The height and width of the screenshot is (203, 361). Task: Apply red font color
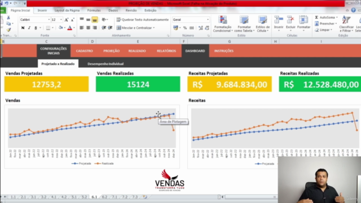(70, 28)
